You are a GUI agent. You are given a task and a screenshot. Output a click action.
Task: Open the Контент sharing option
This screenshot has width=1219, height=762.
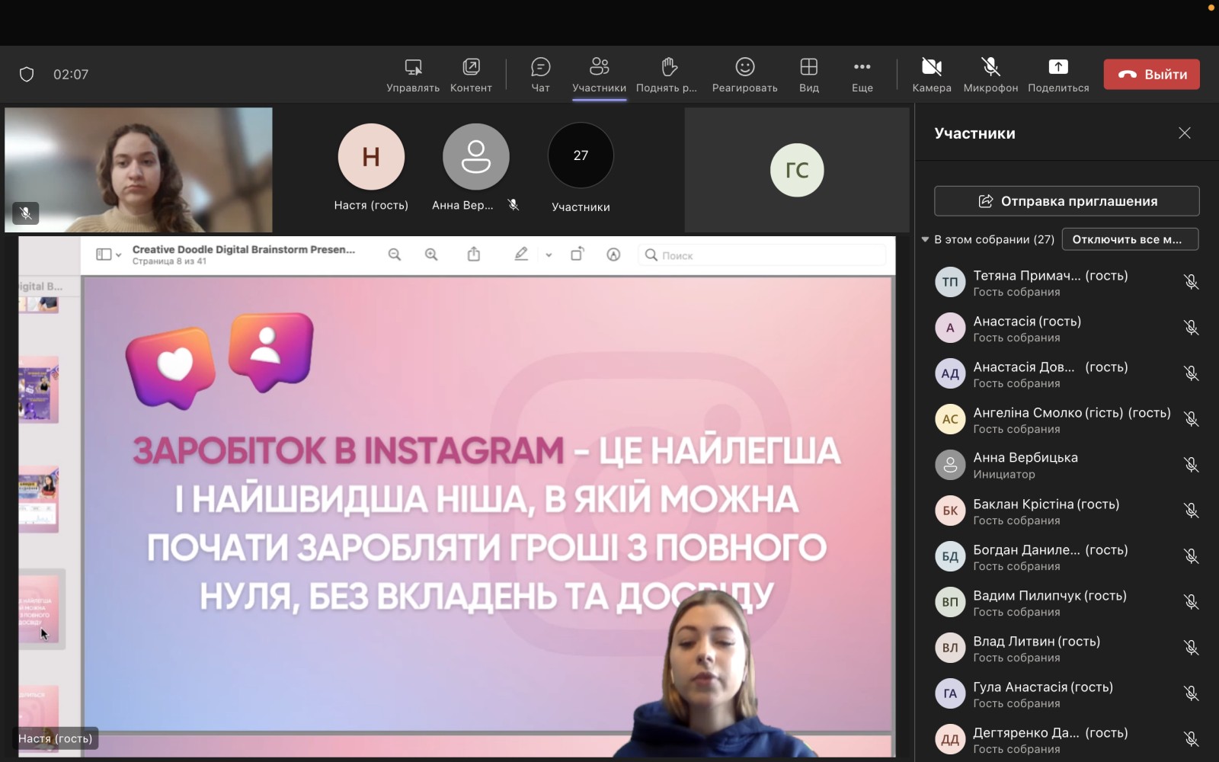[x=471, y=75]
